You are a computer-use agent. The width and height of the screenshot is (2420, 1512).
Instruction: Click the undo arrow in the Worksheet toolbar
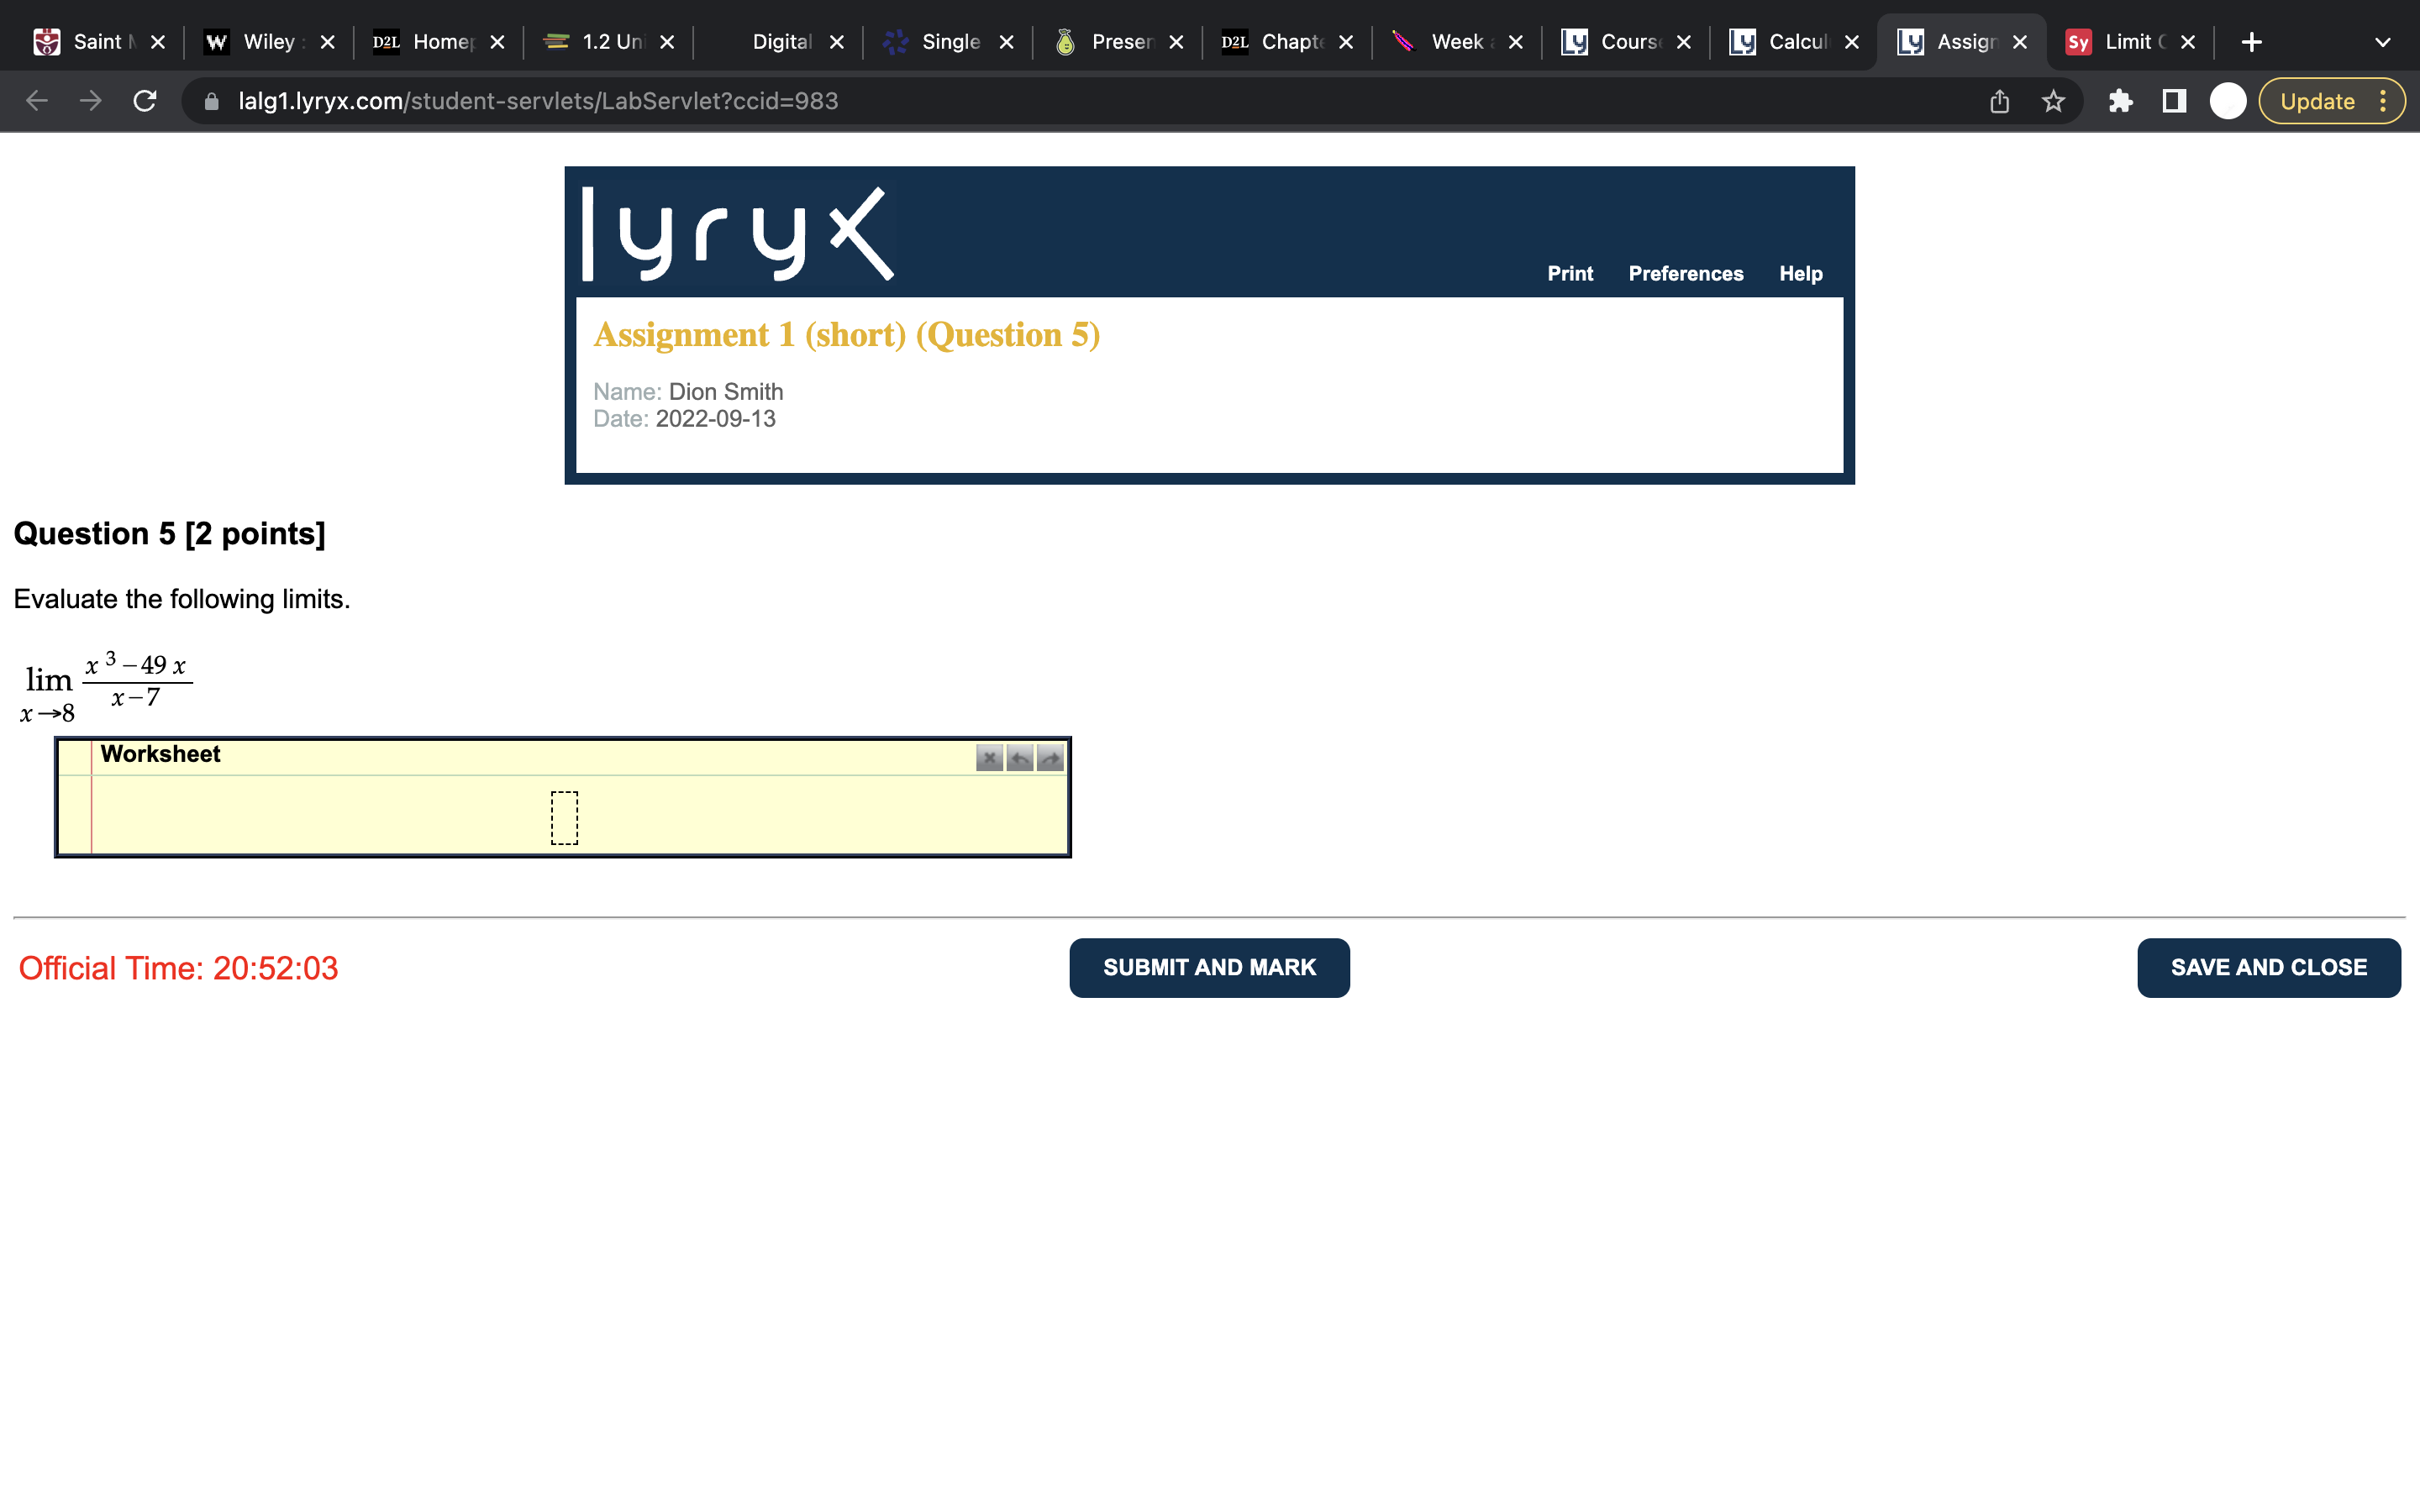click(x=1019, y=759)
